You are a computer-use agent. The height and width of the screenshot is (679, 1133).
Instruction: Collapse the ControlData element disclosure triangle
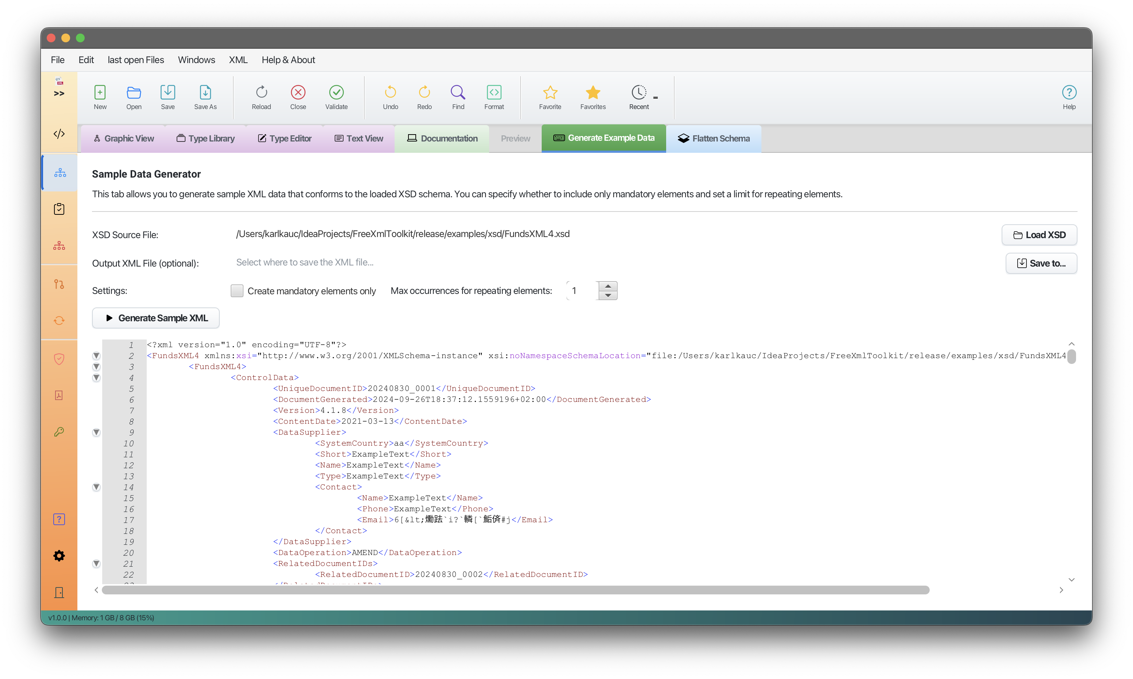[96, 378]
